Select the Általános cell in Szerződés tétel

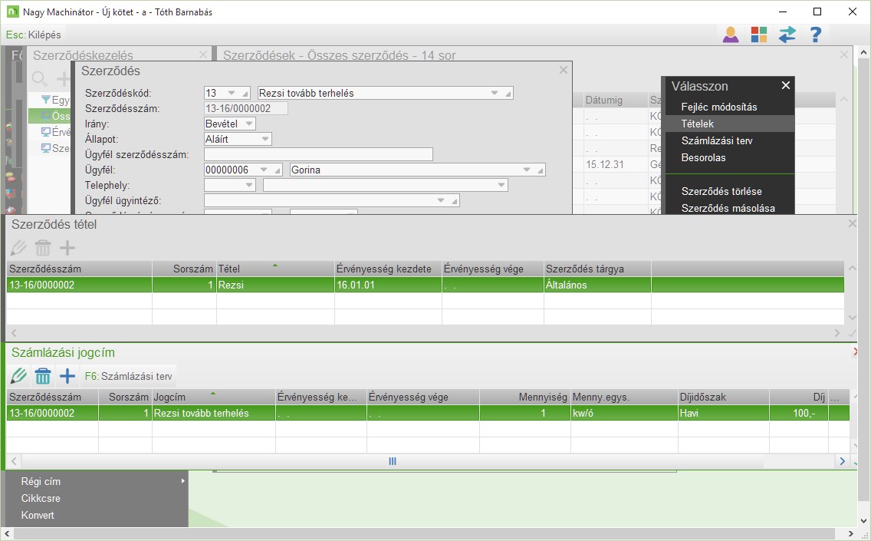point(597,285)
